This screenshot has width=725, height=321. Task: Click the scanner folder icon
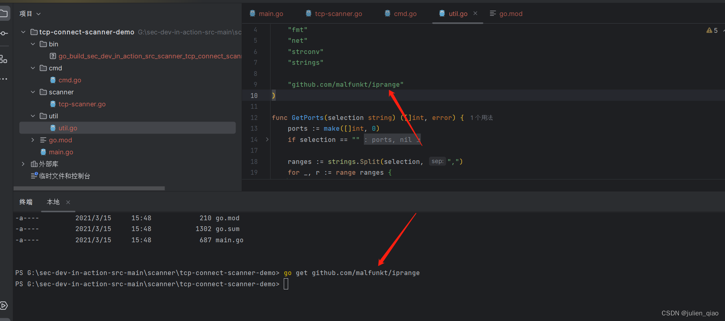(x=43, y=92)
